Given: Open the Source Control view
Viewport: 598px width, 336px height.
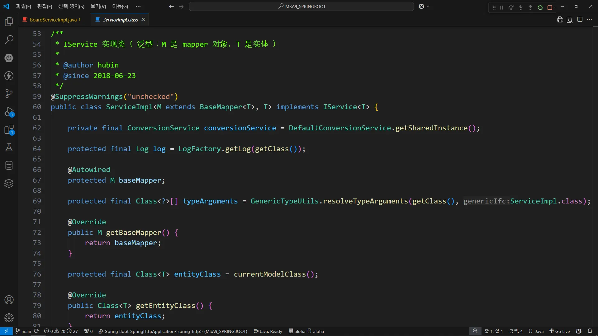Looking at the screenshot, I should point(9,93).
